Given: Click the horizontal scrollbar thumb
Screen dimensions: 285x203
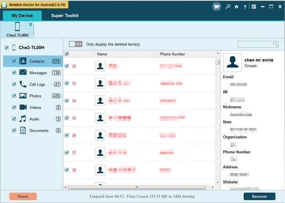Looking at the screenshot, I should coord(137,187).
